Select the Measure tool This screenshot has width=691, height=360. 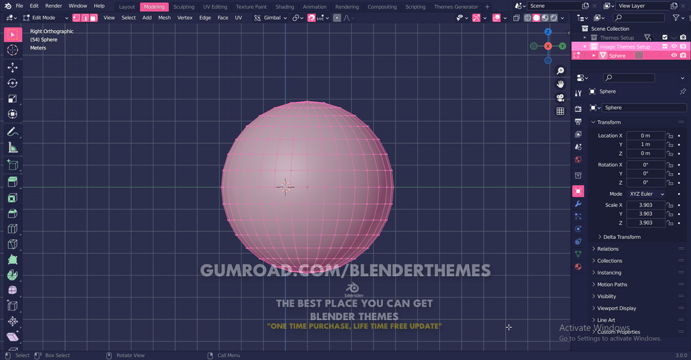[13, 148]
